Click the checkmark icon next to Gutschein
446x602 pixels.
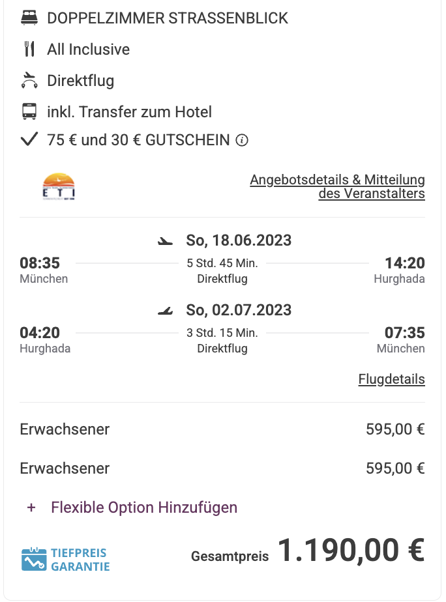tap(29, 139)
